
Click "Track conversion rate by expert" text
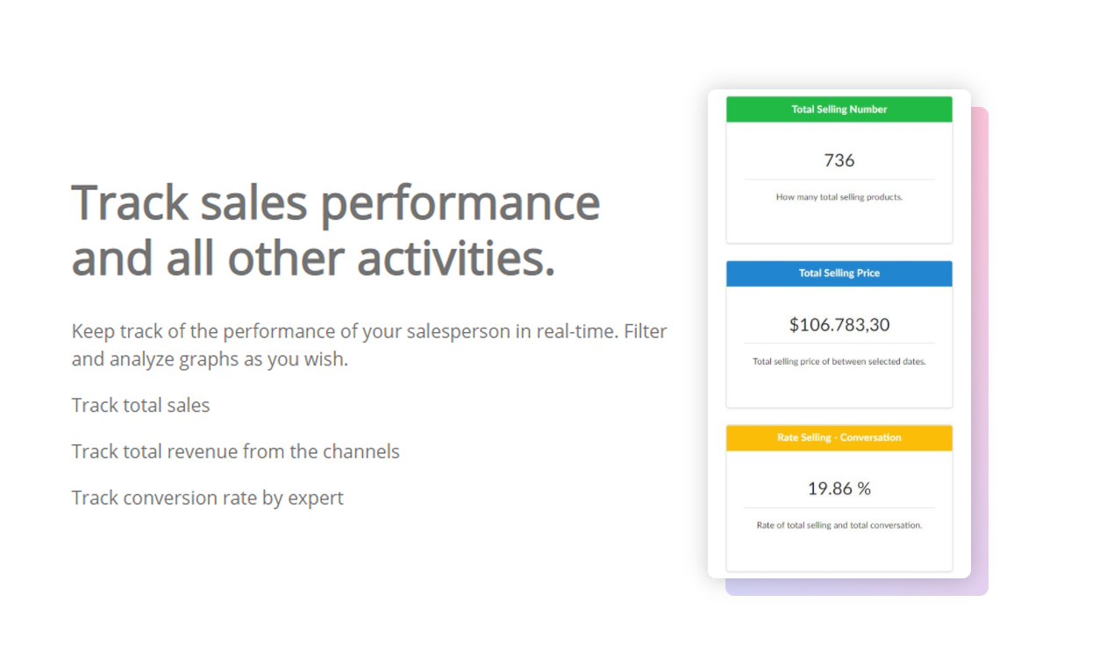(207, 499)
